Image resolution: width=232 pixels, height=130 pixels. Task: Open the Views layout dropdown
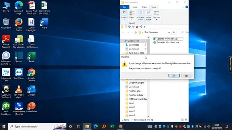132,15
